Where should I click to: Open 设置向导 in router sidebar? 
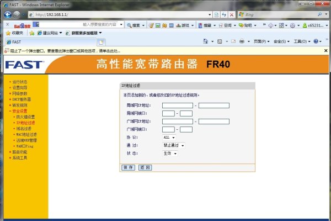tap(20, 88)
